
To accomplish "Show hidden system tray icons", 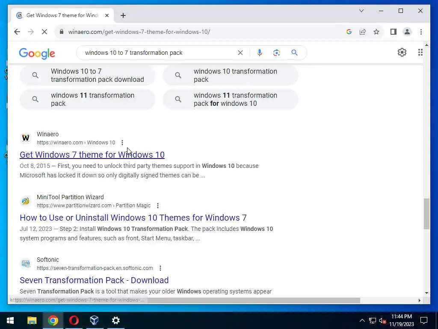I will [362, 320].
